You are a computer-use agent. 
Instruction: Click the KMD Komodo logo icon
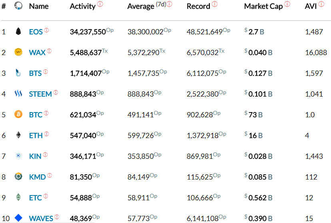(18, 176)
